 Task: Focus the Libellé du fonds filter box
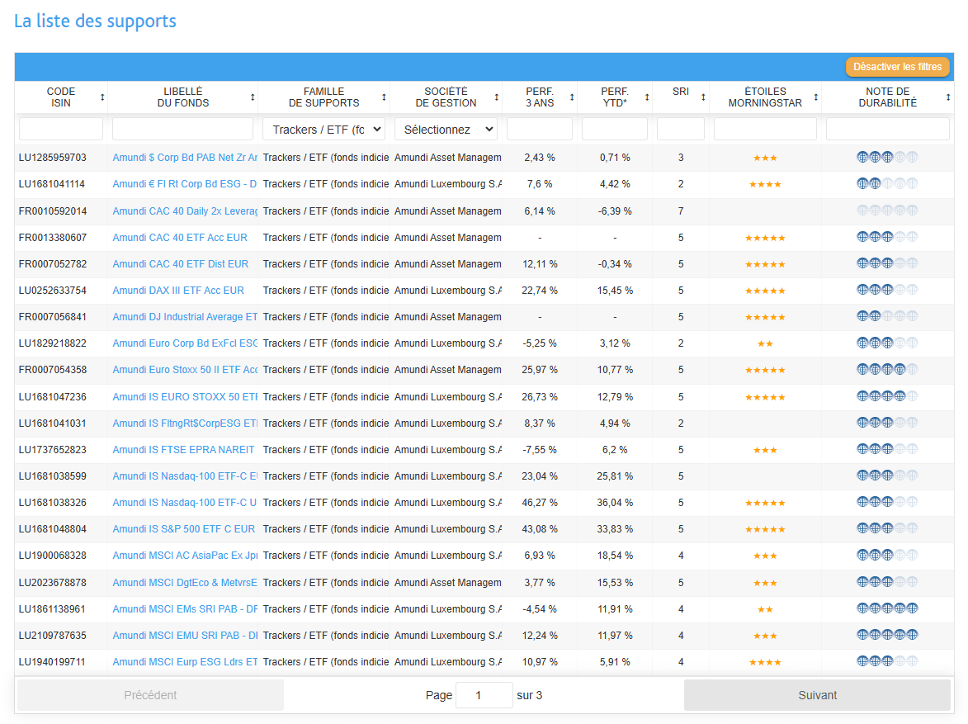pos(182,130)
